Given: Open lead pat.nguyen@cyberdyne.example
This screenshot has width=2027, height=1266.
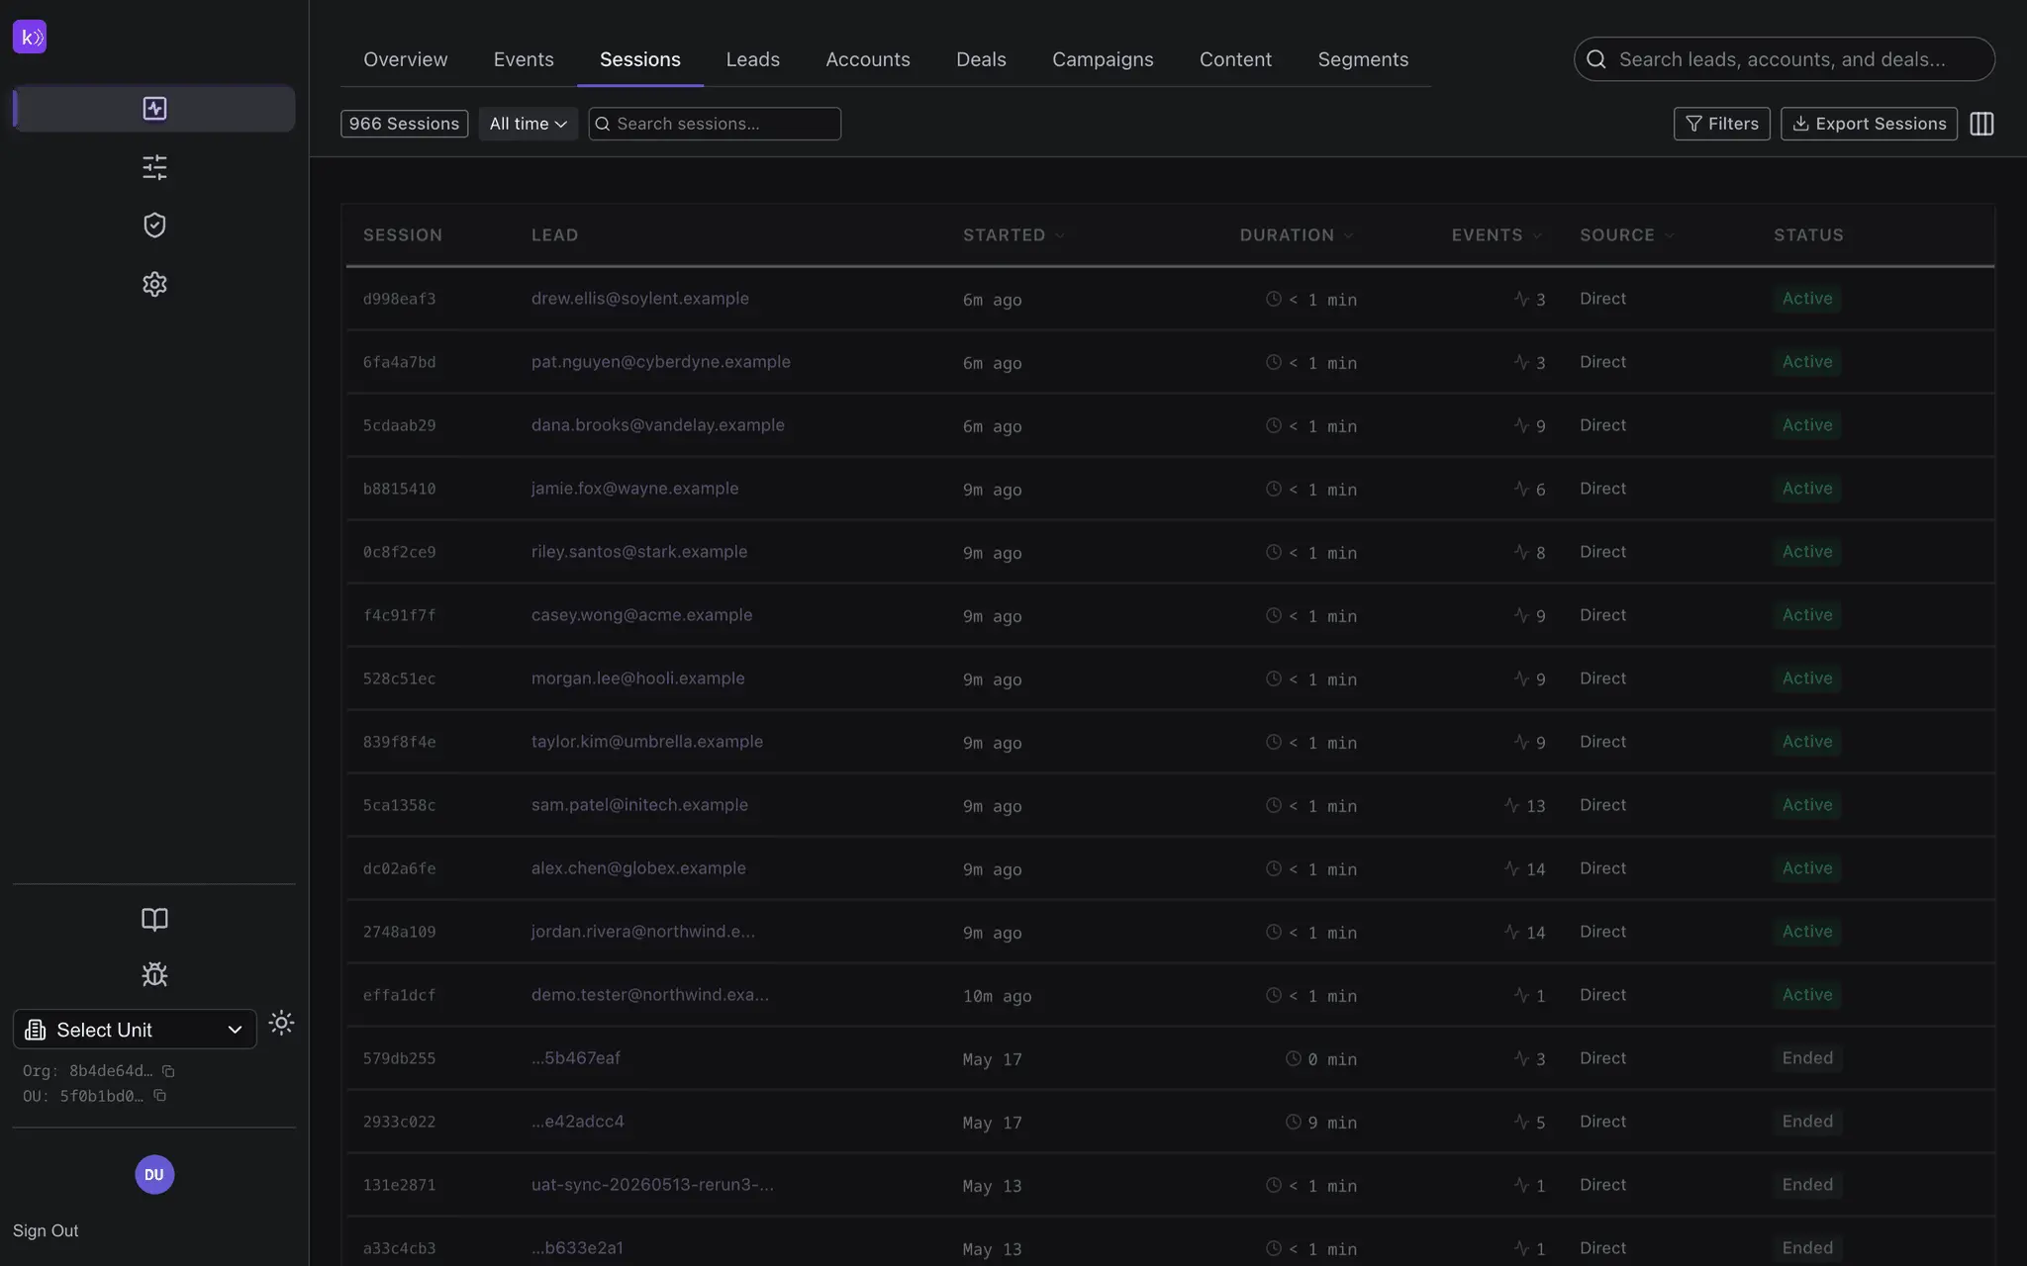Looking at the screenshot, I should pyautogui.click(x=660, y=362).
